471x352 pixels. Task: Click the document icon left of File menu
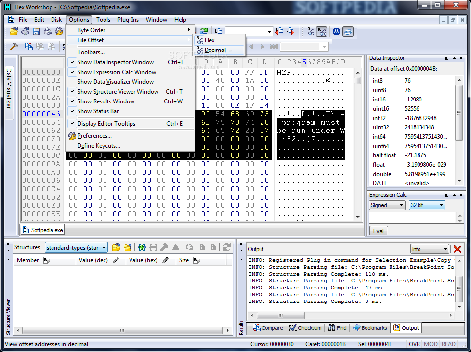pyautogui.click(x=11, y=20)
